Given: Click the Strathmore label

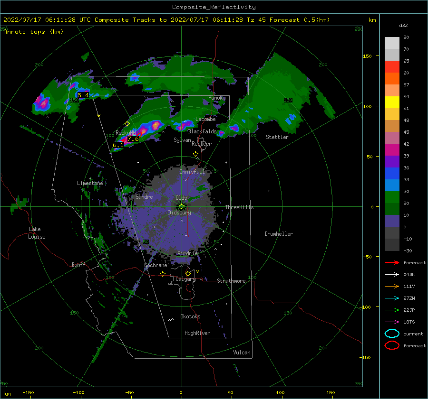Looking at the screenshot, I should click(x=231, y=281).
